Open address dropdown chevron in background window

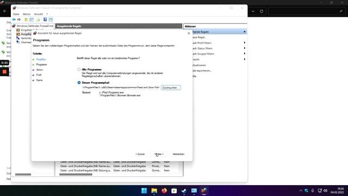(x=253, y=11)
